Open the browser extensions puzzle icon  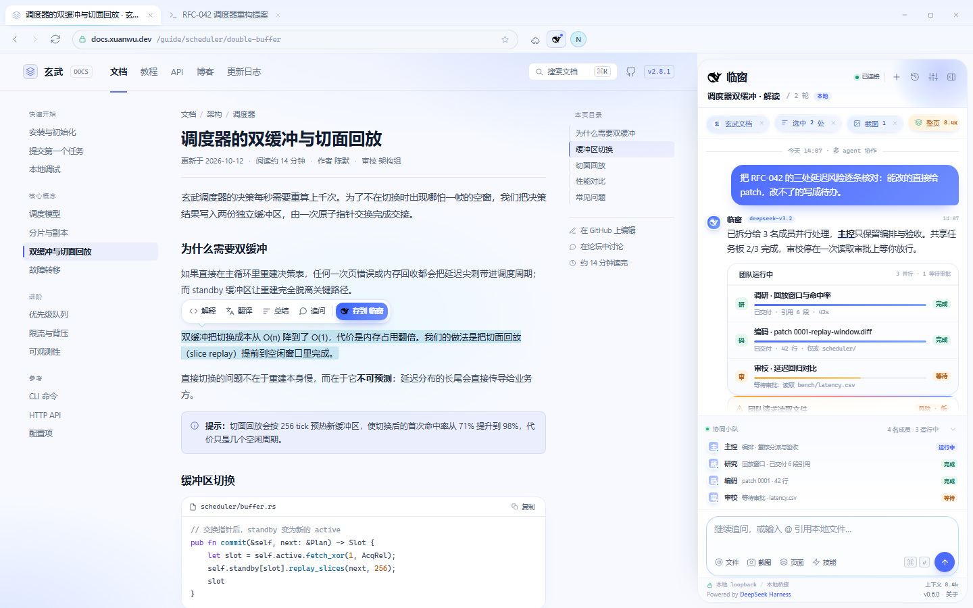(535, 39)
